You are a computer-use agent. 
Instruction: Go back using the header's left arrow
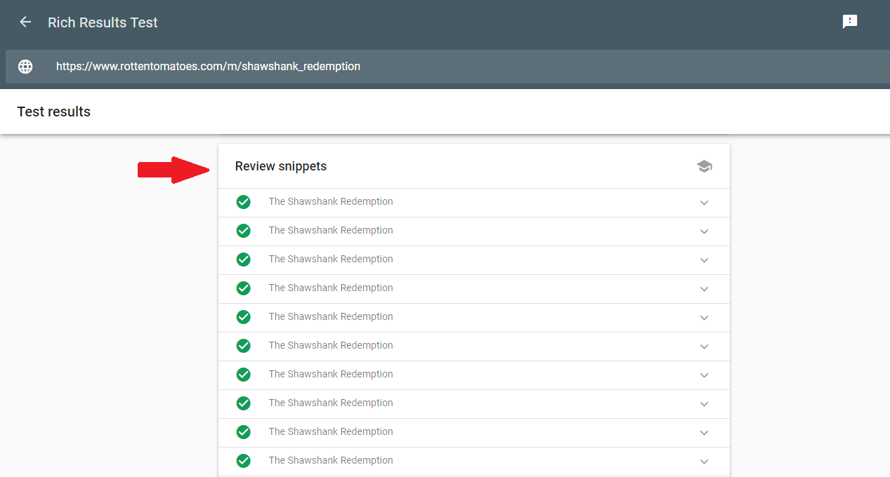pos(25,22)
